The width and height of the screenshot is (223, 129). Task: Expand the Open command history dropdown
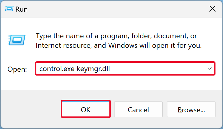209,69
